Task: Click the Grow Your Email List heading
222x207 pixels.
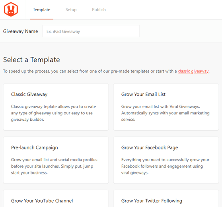Action: pos(143,94)
